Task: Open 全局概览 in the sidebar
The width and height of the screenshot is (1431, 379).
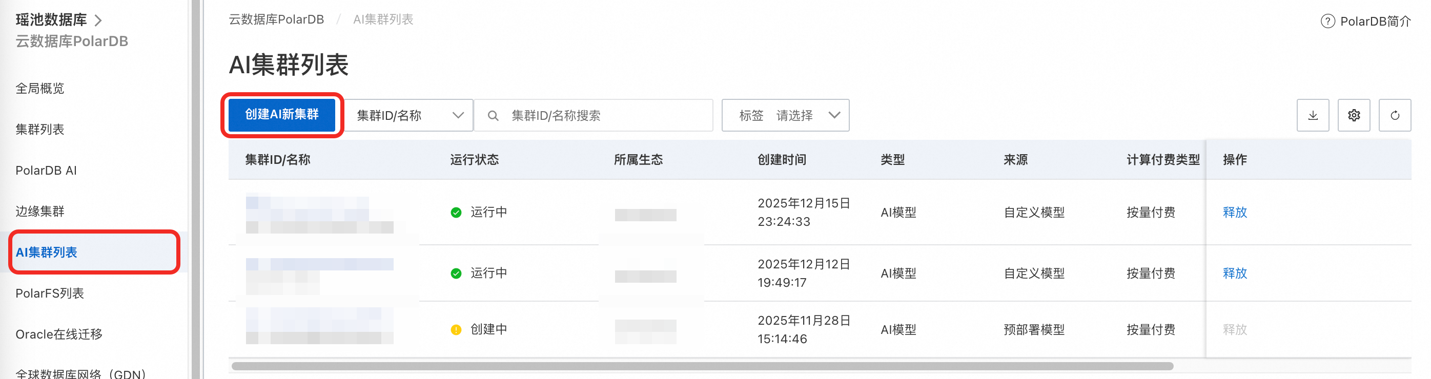Action: [x=40, y=88]
